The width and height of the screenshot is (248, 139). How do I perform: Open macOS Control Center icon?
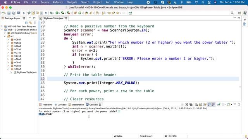click(209, 2)
